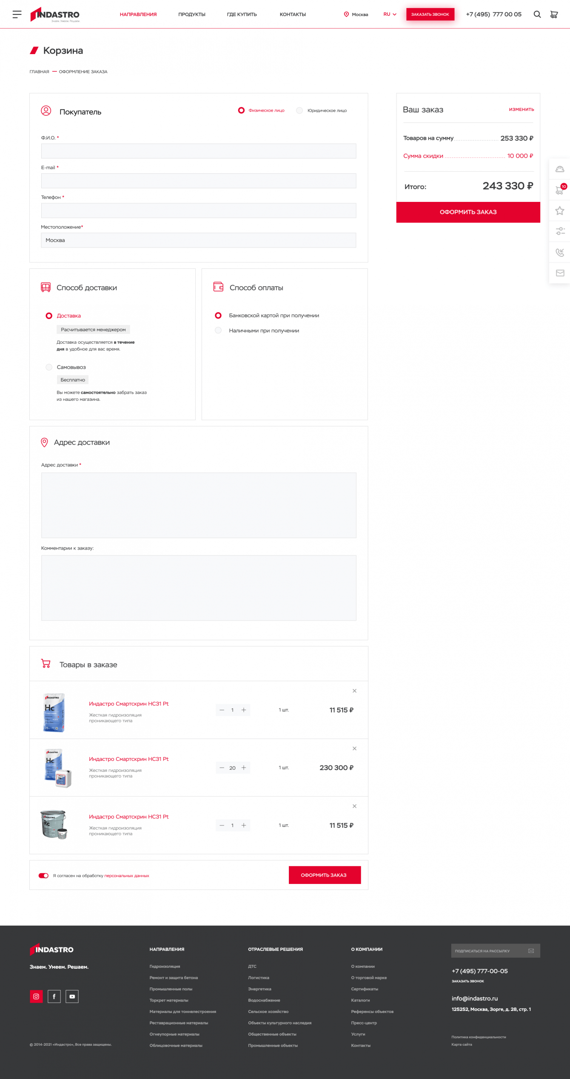Decrease quantity of the 230 300 ₽ item
The height and width of the screenshot is (1079, 570).
pos(222,768)
